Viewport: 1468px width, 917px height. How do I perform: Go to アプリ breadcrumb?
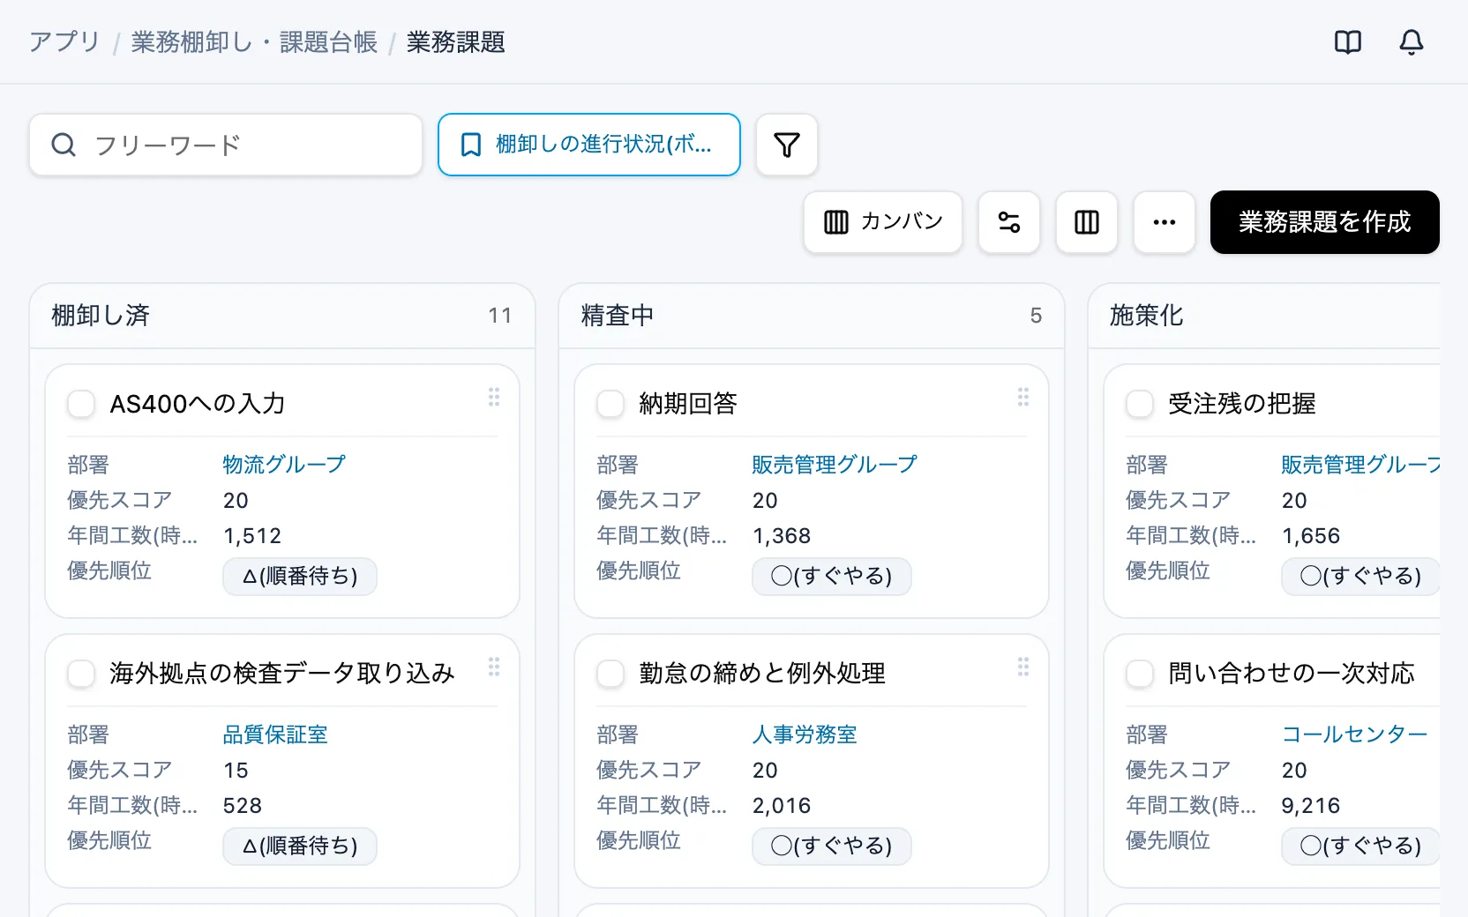point(64,42)
